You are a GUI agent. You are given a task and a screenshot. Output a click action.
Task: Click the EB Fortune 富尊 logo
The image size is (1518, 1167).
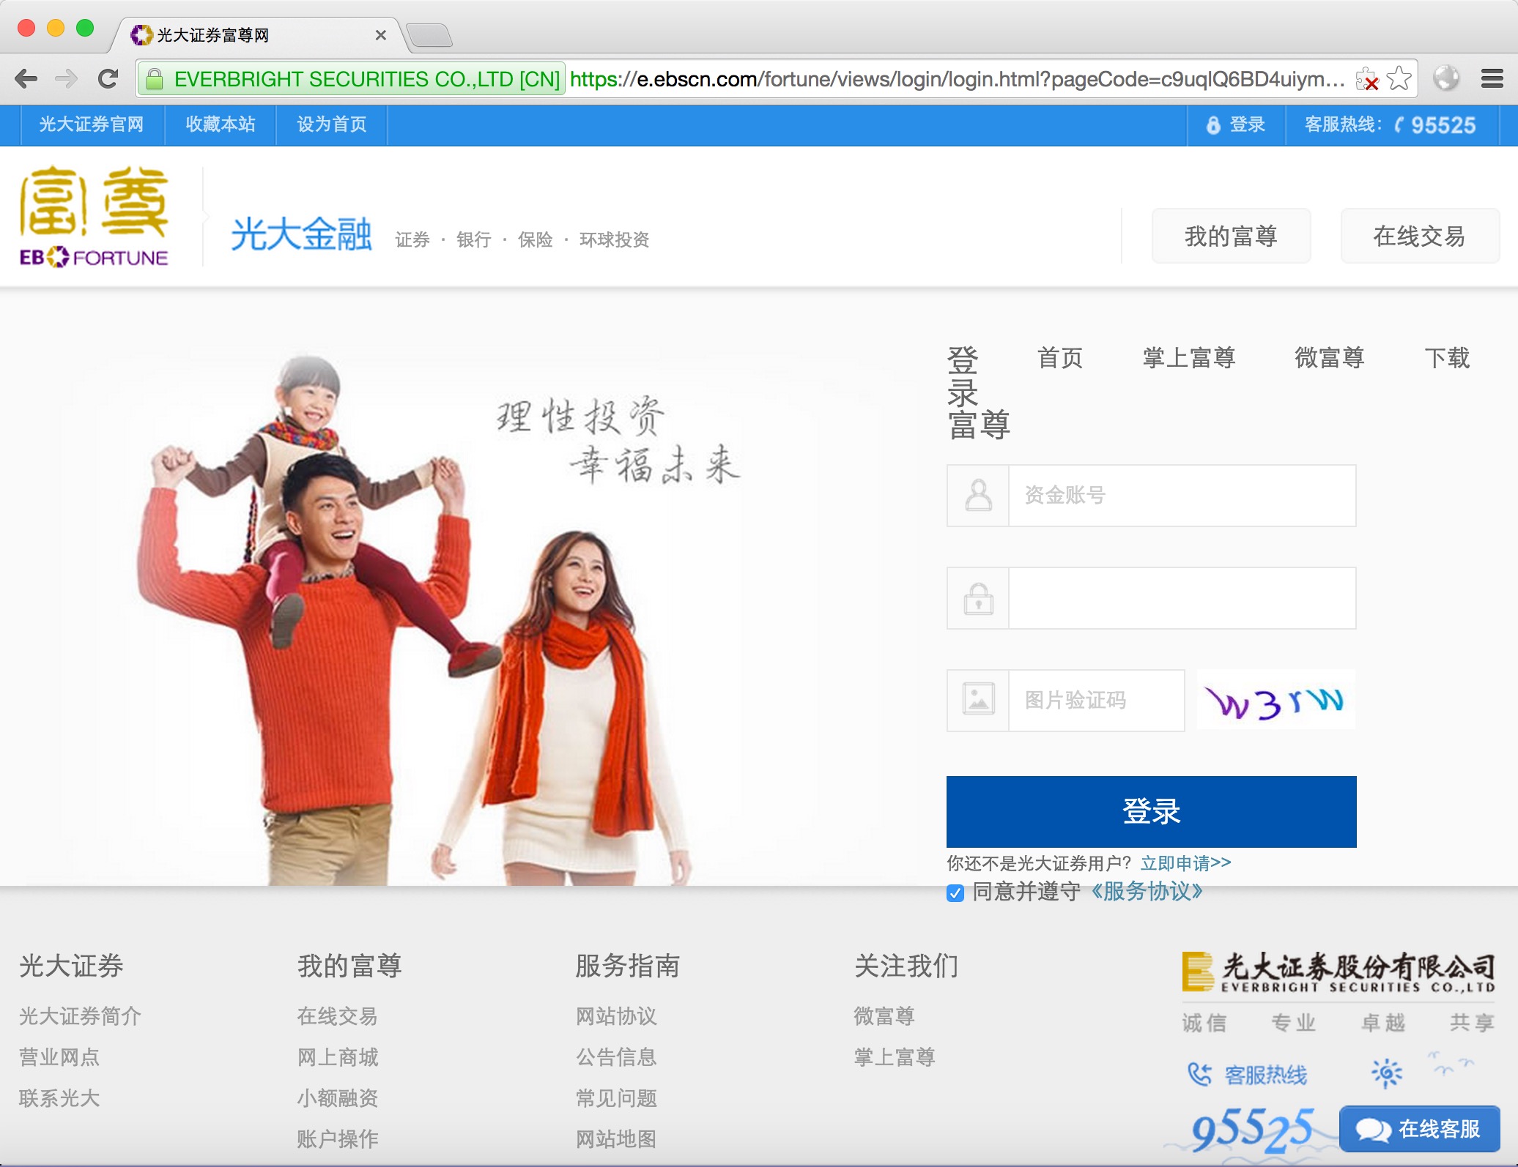pyautogui.click(x=94, y=217)
